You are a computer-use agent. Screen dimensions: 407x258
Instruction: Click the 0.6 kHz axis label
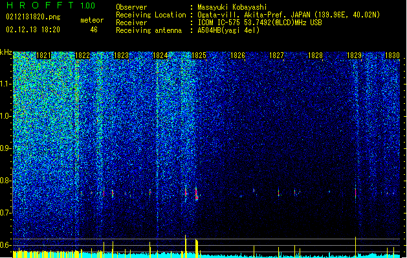click(6, 245)
